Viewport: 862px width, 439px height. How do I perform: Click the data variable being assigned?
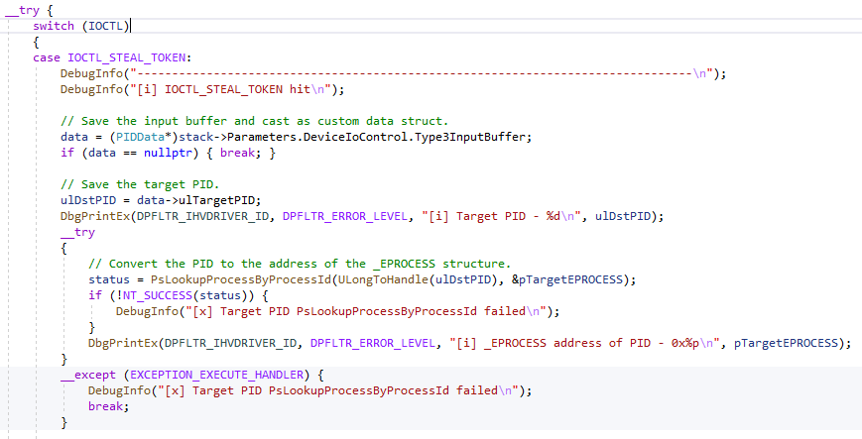pyautogui.click(x=74, y=137)
